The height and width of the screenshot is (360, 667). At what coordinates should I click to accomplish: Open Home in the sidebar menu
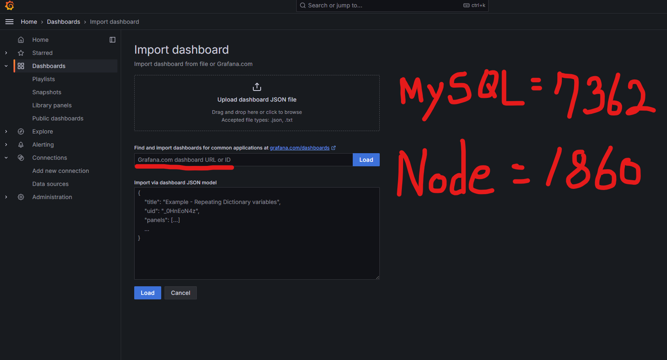pos(41,40)
